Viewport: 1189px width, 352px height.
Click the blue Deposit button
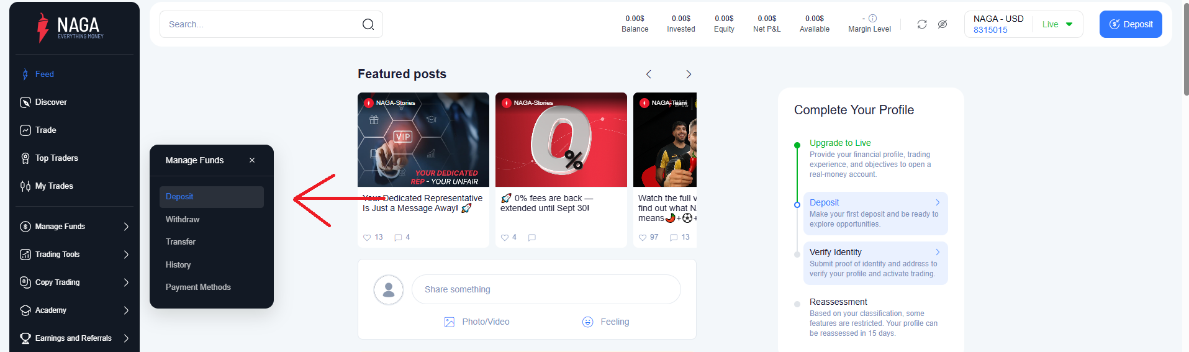click(x=1131, y=24)
